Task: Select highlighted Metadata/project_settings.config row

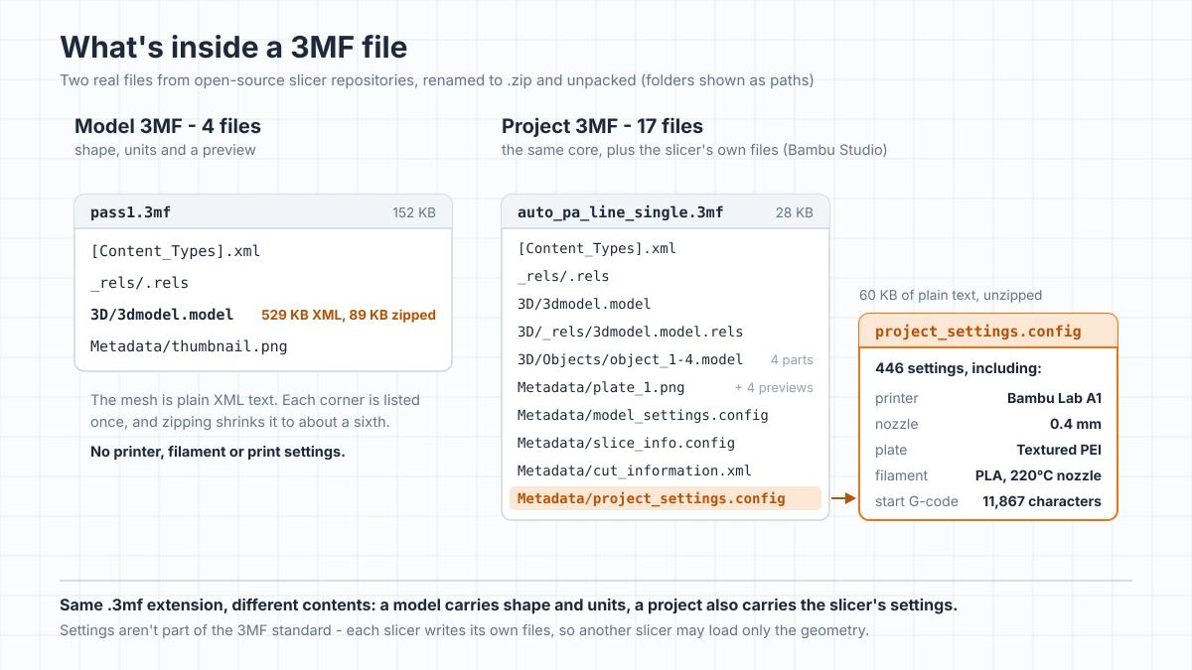Action: [666, 498]
